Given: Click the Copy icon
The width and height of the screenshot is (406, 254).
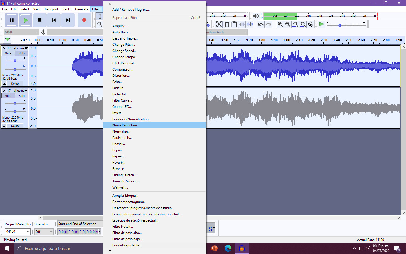Looking at the screenshot, I should point(226,24).
